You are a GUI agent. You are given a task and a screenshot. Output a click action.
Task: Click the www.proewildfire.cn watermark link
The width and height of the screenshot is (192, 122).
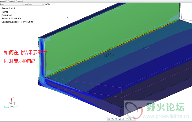(166, 116)
